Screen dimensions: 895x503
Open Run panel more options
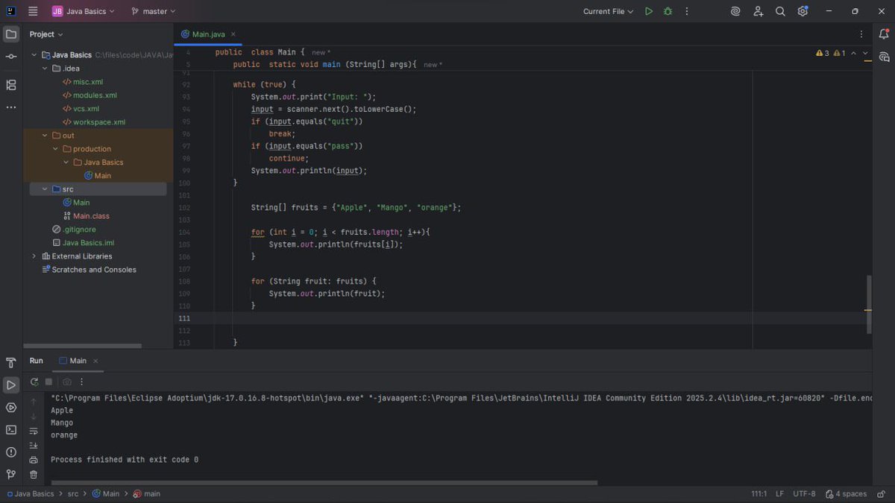point(82,382)
